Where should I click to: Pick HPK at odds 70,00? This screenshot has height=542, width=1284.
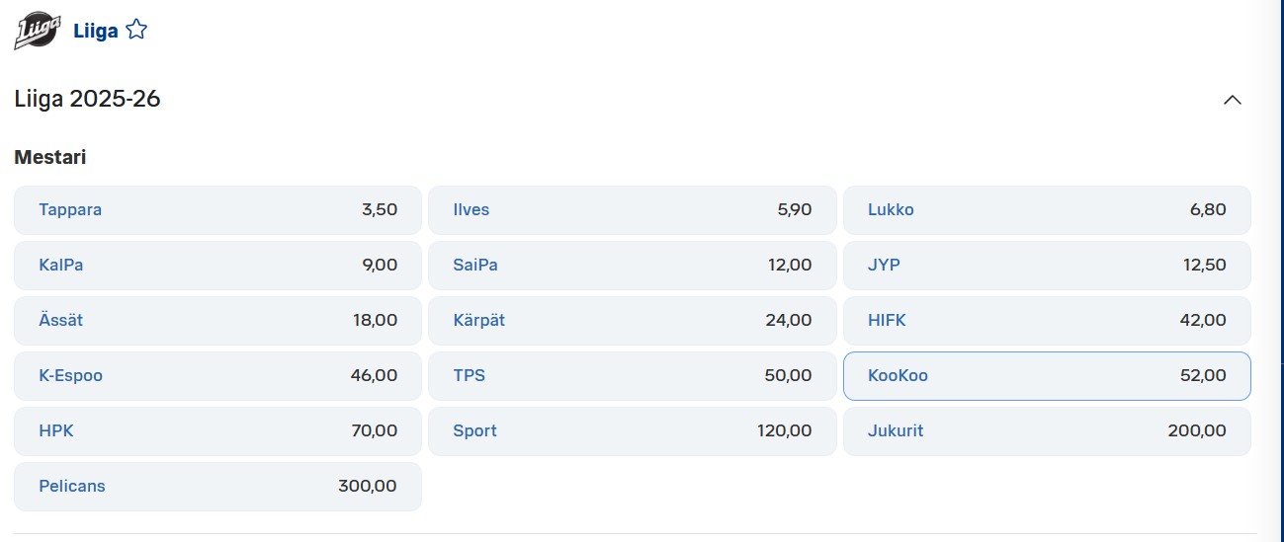217,431
